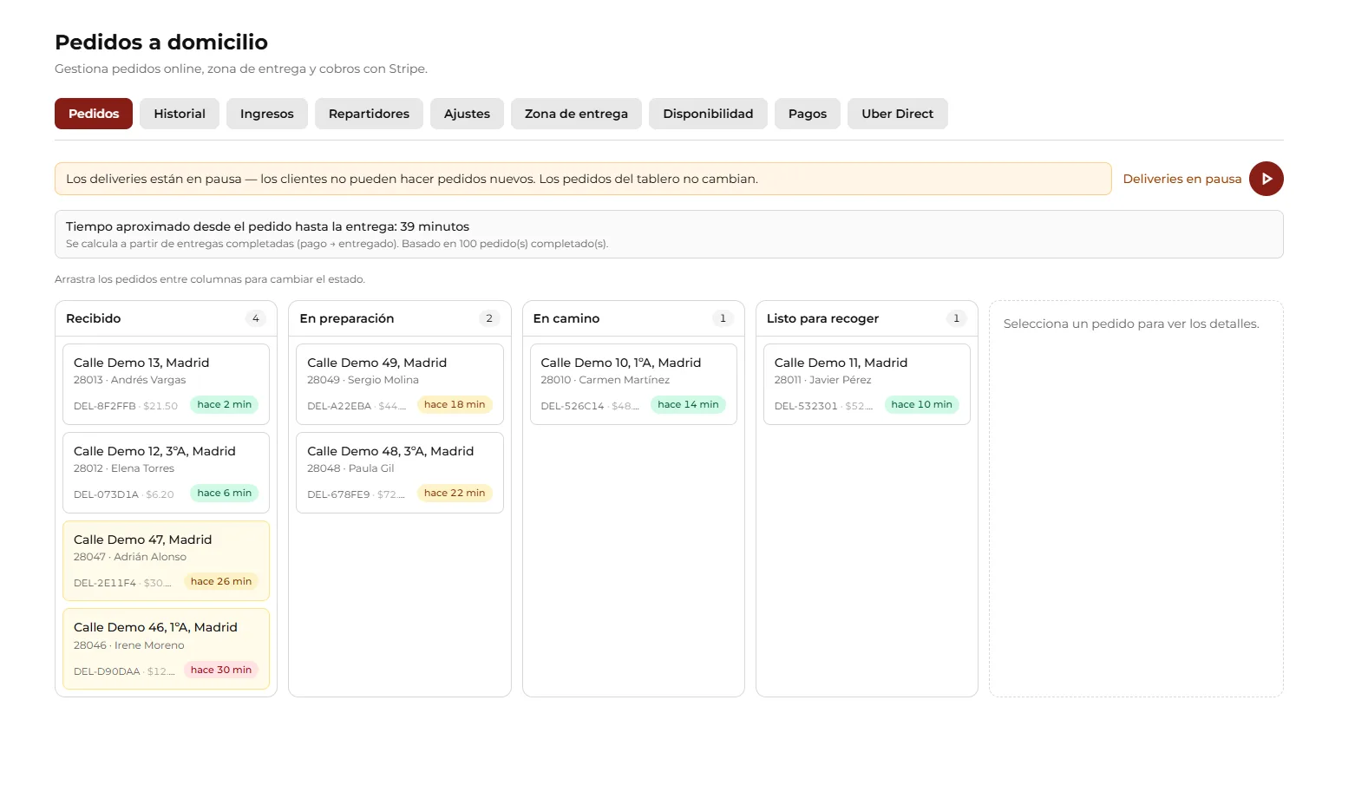Click the En preparación column header
The height and width of the screenshot is (785, 1355).
[x=400, y=318]
